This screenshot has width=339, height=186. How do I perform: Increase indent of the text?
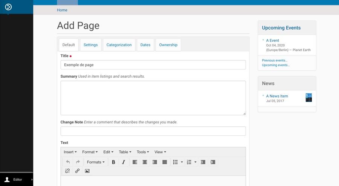coord(213,162)
